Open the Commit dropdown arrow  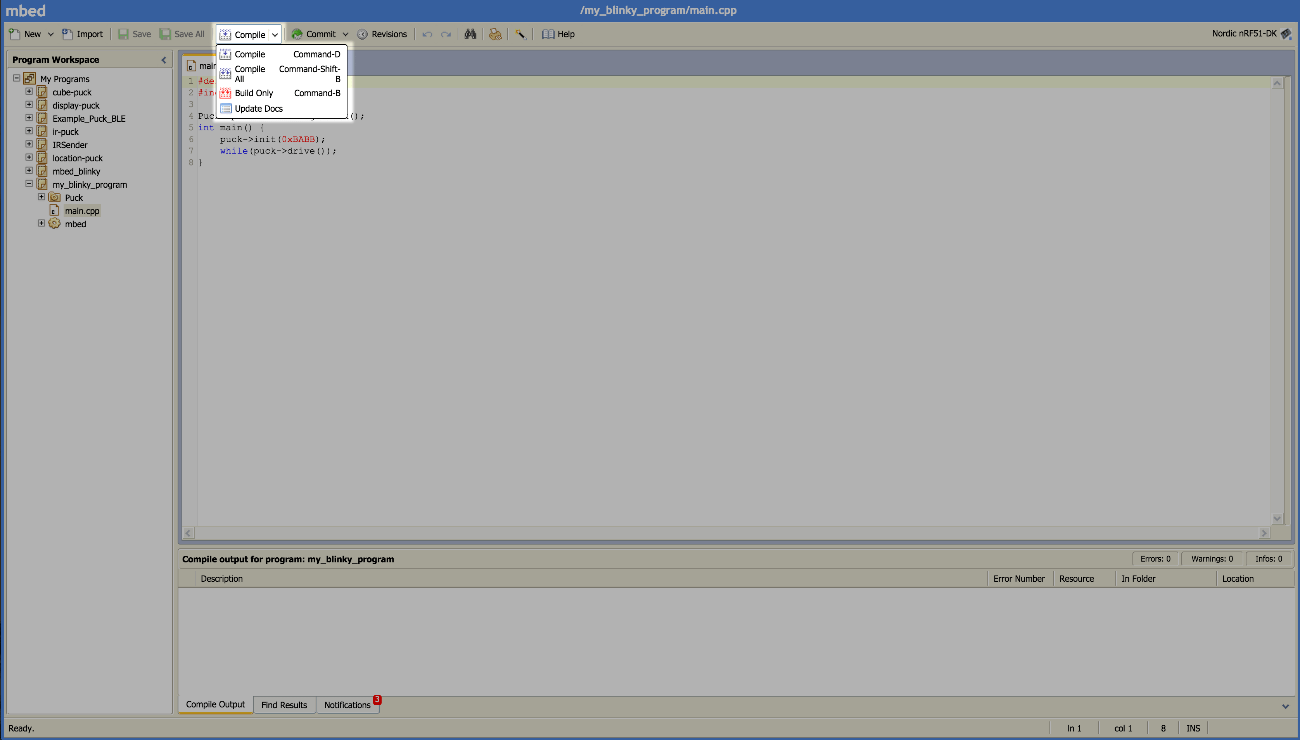click(346, 34)
